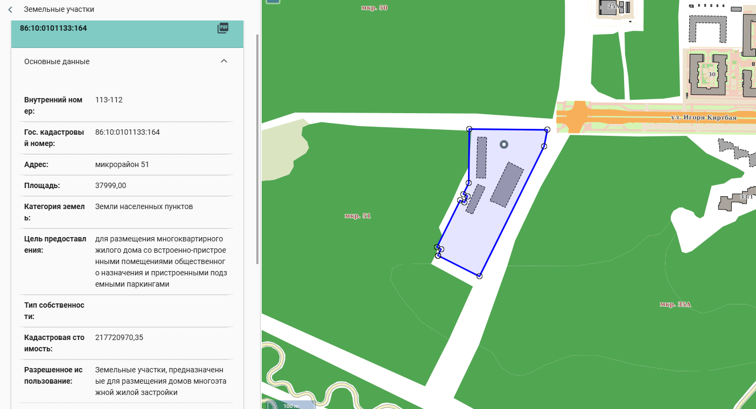Image resolution: width=756 pixels, height=409 pixels.
Task: Click the Основные данные section header
Action: 57,61
